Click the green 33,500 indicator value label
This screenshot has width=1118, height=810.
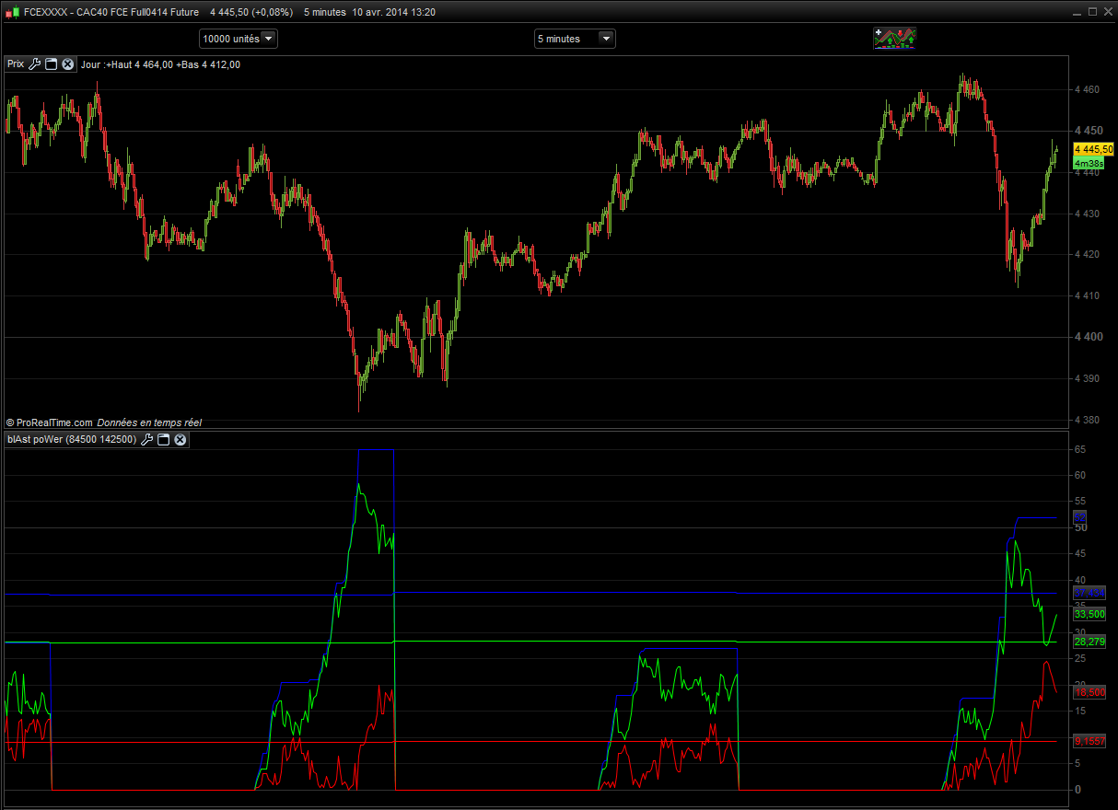pos(1089,614)
